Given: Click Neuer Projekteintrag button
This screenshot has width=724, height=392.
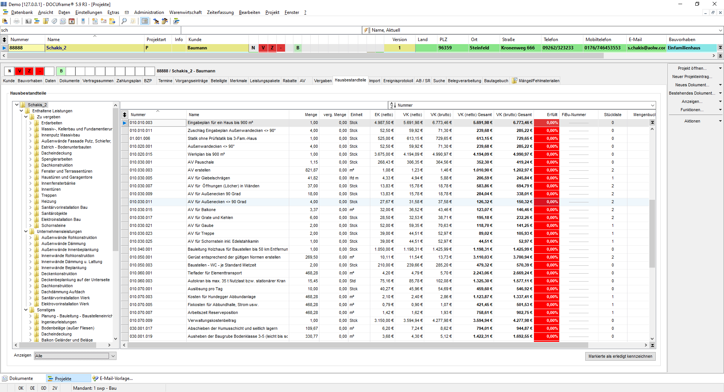Looking at the screenshot, I should click(692, 77).
